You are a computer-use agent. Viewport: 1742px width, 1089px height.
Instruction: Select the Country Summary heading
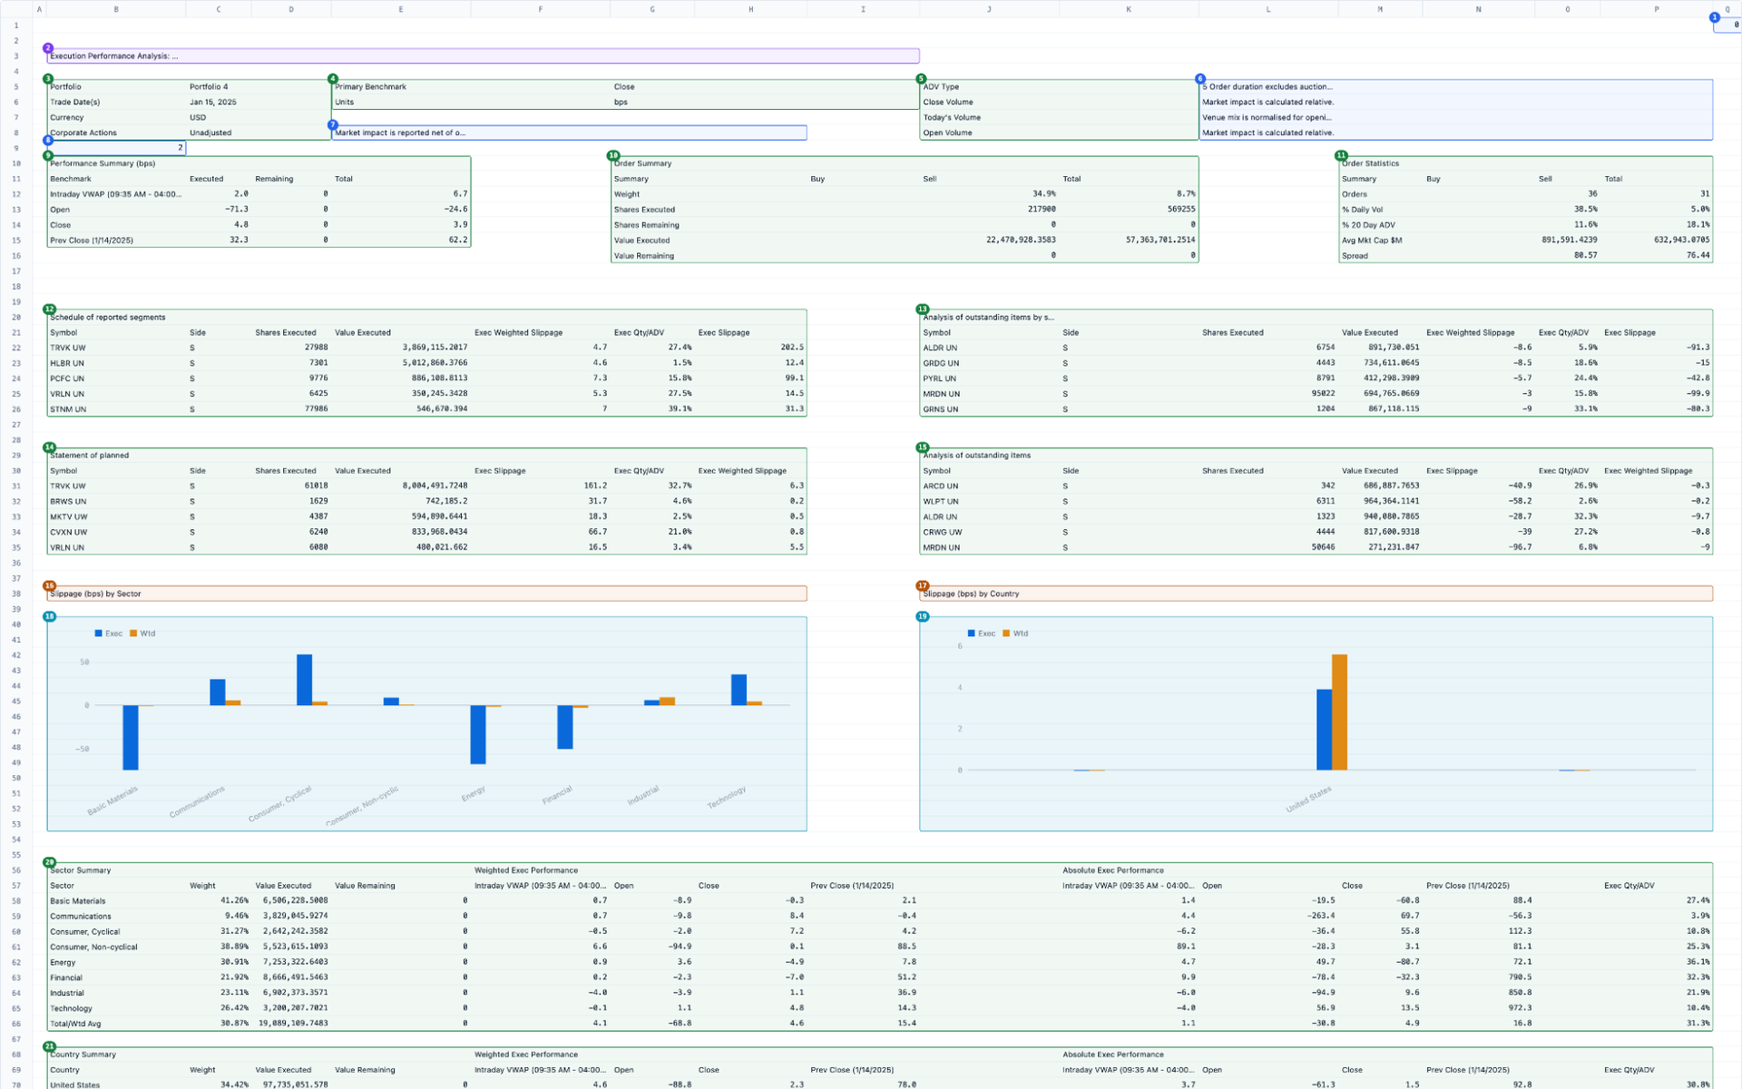[83, 1055]
